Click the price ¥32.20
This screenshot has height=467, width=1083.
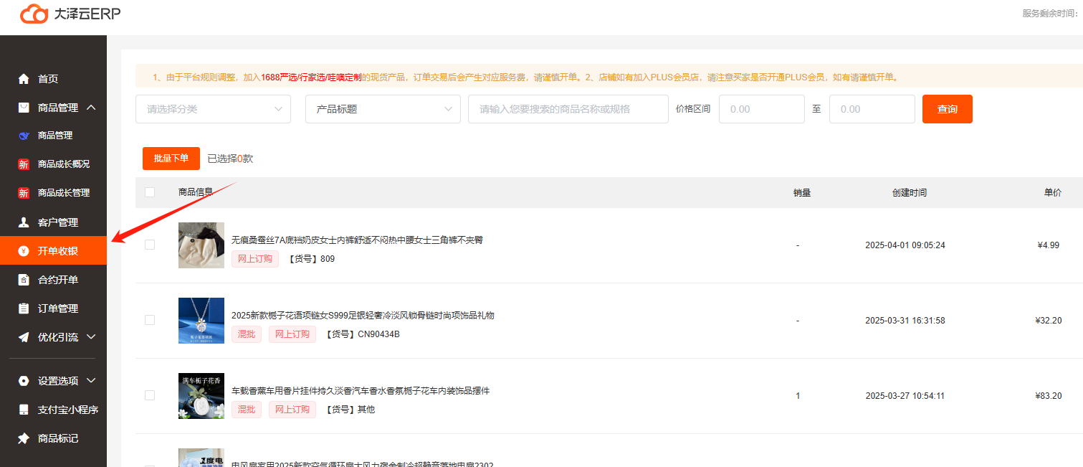1049,321
